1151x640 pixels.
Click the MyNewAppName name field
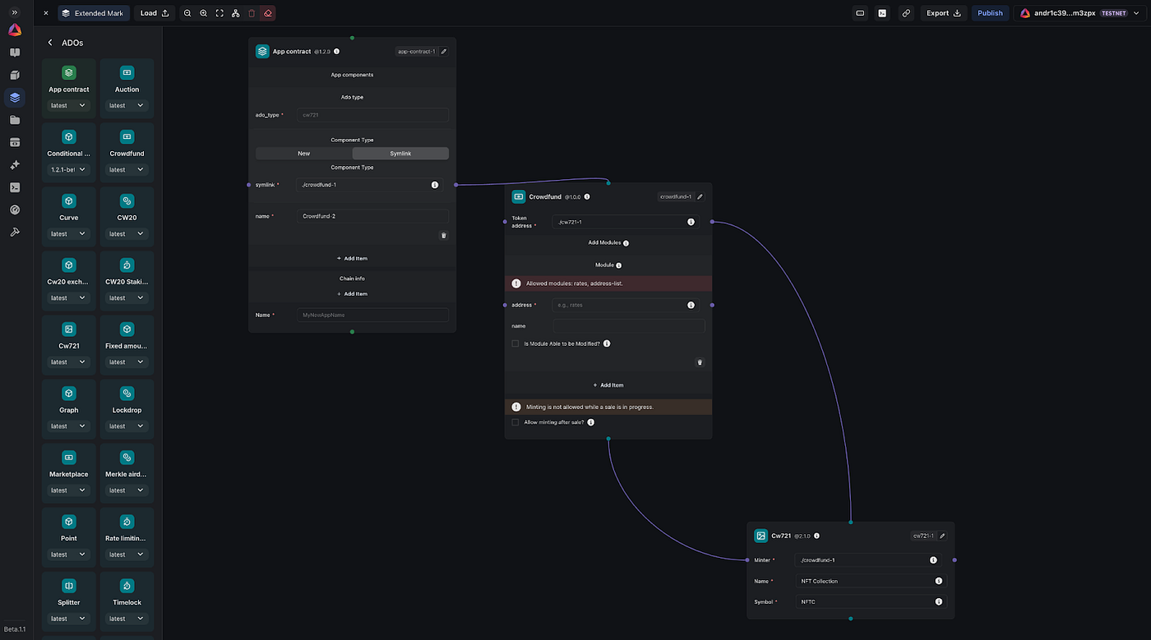tap(372, 315)
